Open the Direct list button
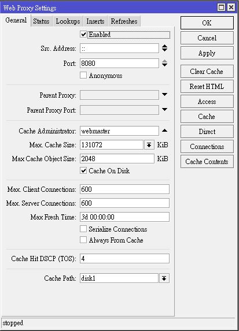The image size is (239, 331). click(207, 132)
